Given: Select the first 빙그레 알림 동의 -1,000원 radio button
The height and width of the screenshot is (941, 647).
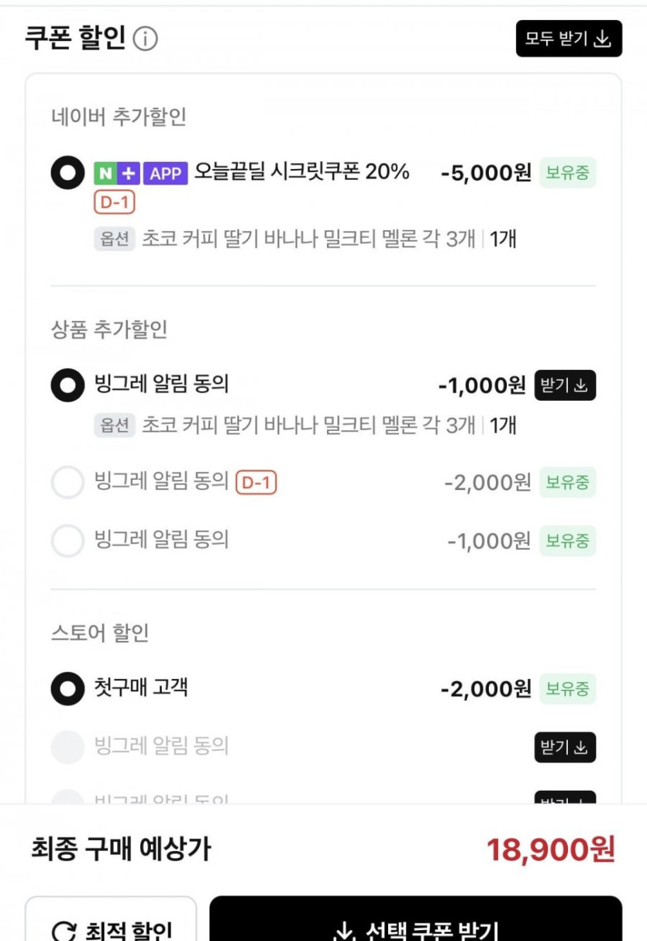Looking at the screenshot, I should 67,384.
